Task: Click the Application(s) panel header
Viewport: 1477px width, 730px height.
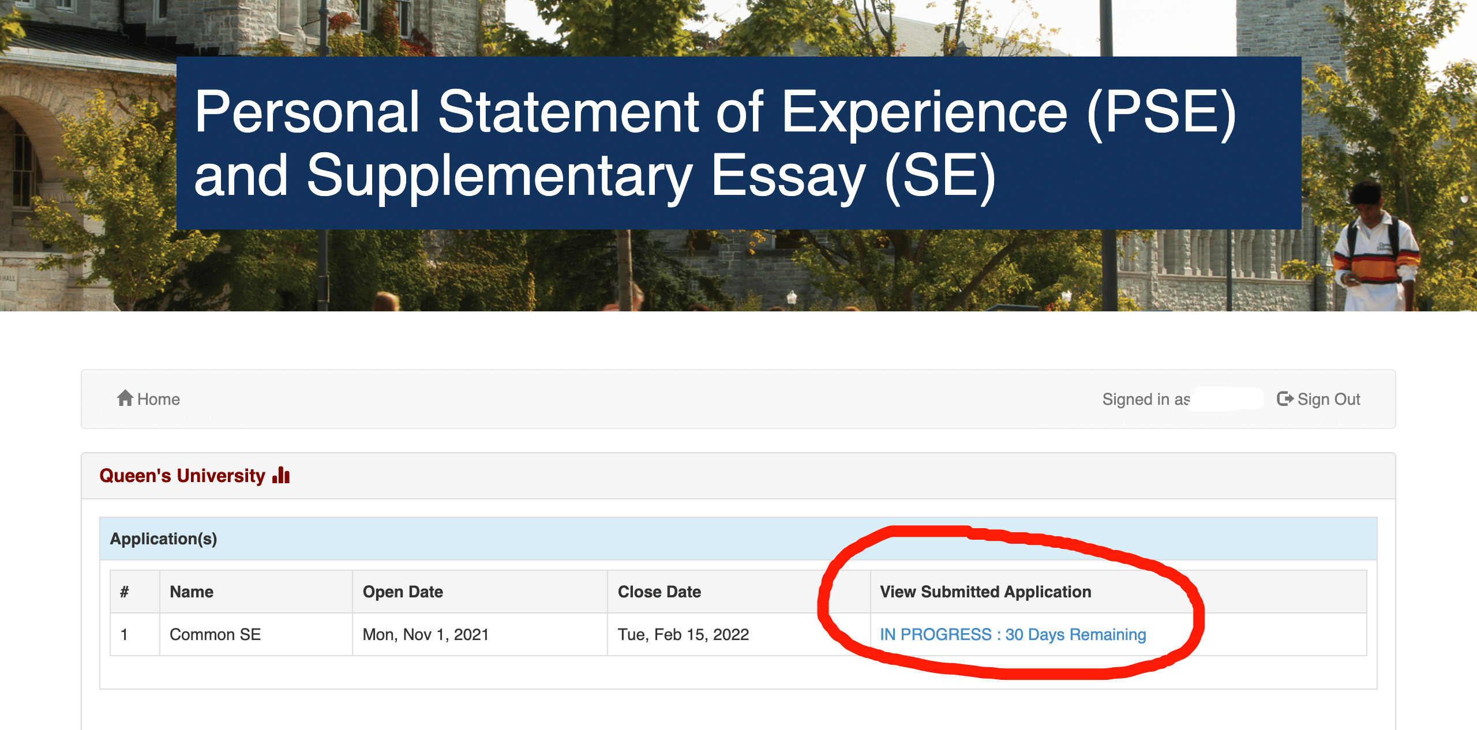Action: (x=163, y=539)
